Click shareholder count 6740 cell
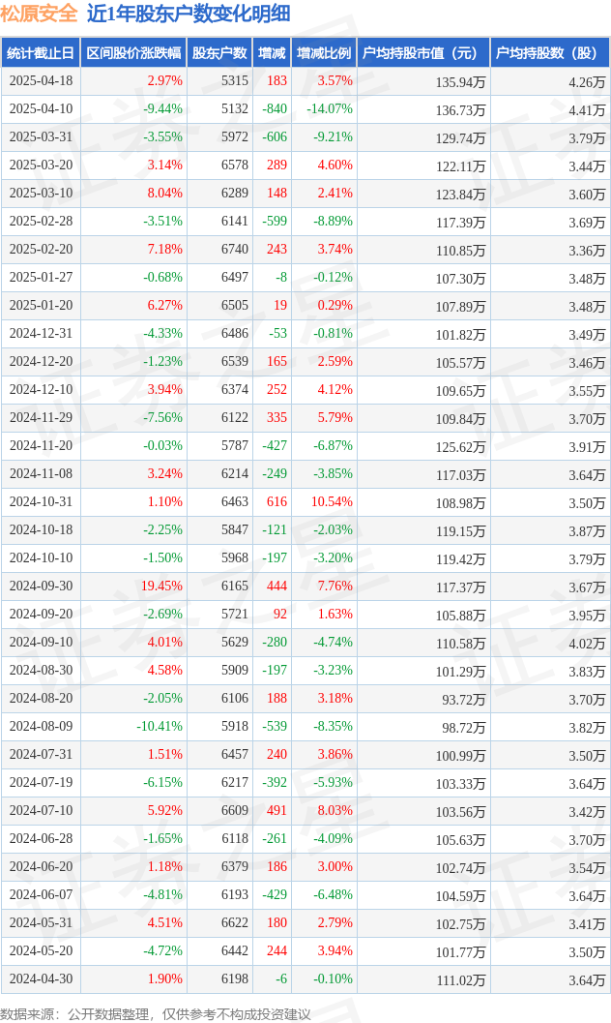611x1023 pixels. pos(235,250)
